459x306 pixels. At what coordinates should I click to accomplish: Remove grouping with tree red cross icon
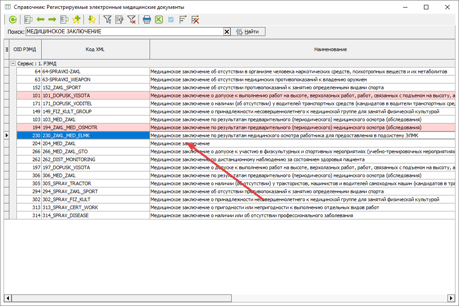[195, 20]
